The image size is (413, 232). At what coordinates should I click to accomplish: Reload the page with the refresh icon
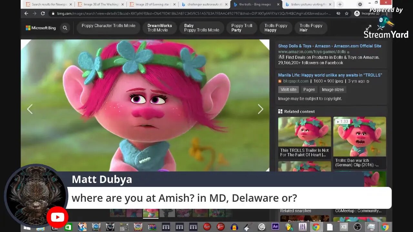tap(43, 14)
